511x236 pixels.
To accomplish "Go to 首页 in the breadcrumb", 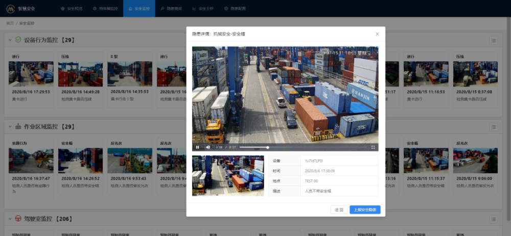I will coord(10,23).
